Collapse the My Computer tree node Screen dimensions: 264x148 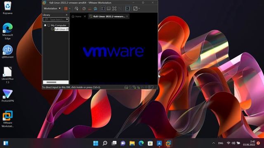tap(45, 25)
